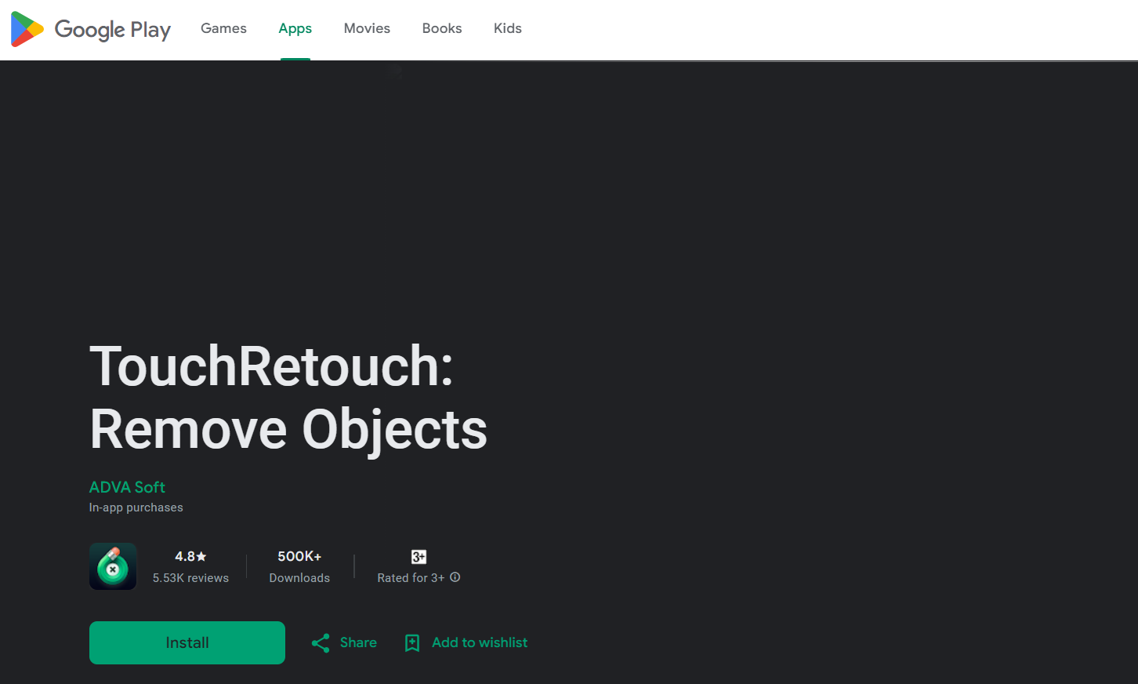Click the Share icon
1138x684 pixels.
(x=321, y=643)
